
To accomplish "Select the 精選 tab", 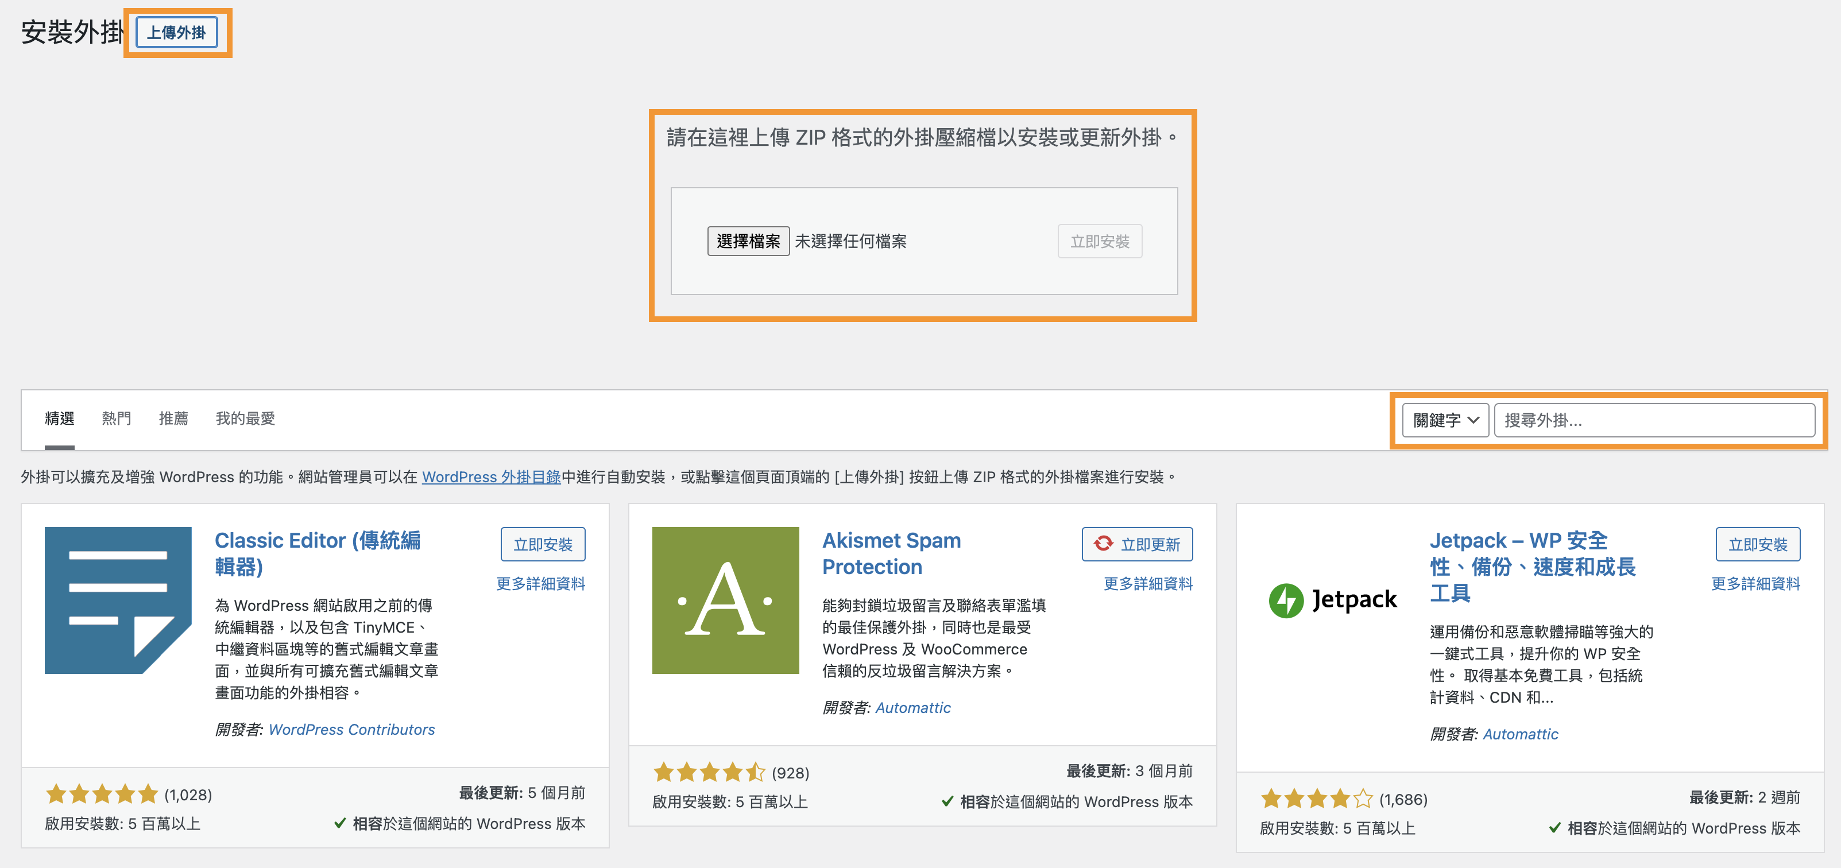I will coord(59,418).
